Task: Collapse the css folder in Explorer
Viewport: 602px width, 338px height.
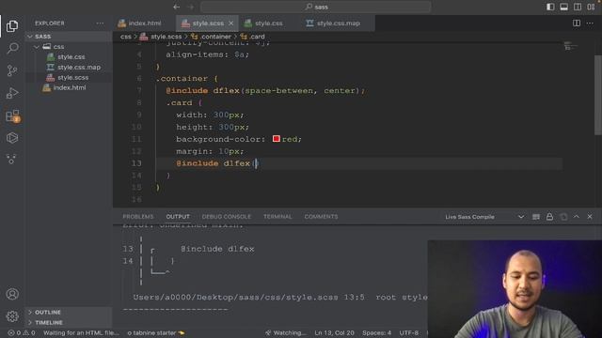Action: coord(58,46)
